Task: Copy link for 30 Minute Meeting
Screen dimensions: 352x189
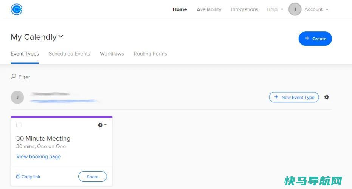Action: (x=28, y=177)
